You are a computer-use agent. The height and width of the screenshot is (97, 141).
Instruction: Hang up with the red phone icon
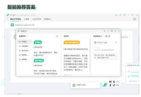[x=117, y=85]
